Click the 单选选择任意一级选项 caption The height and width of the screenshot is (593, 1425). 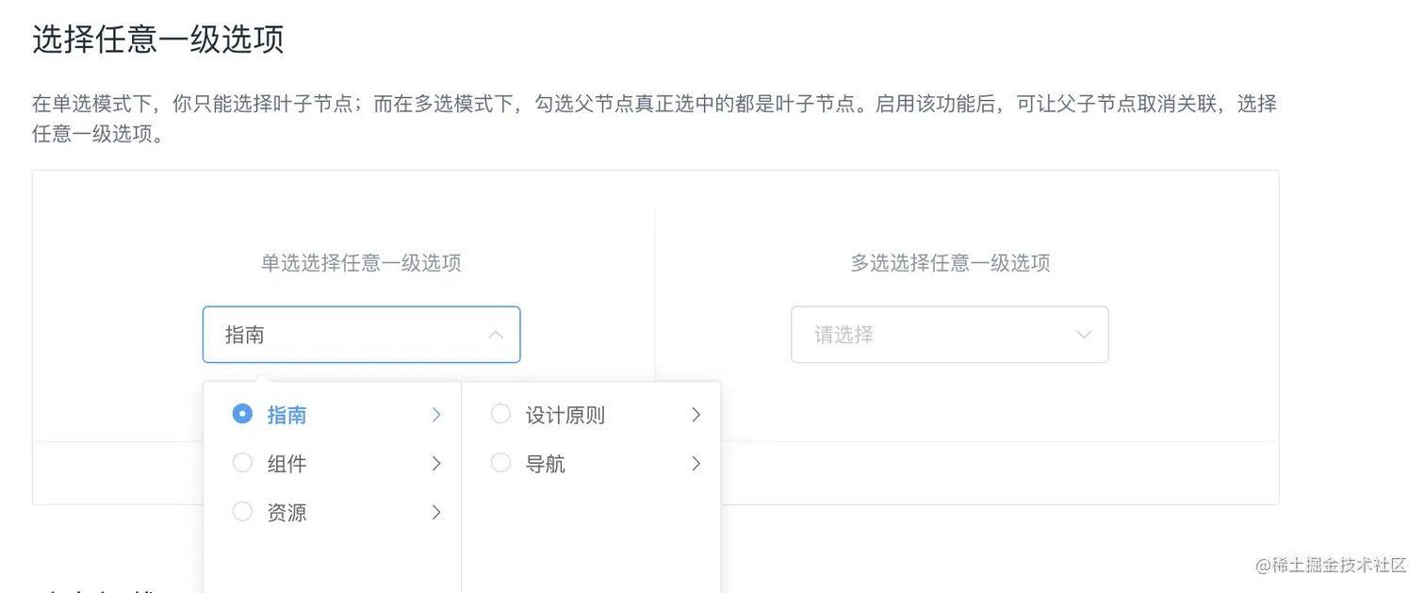(x=361, y=263)
